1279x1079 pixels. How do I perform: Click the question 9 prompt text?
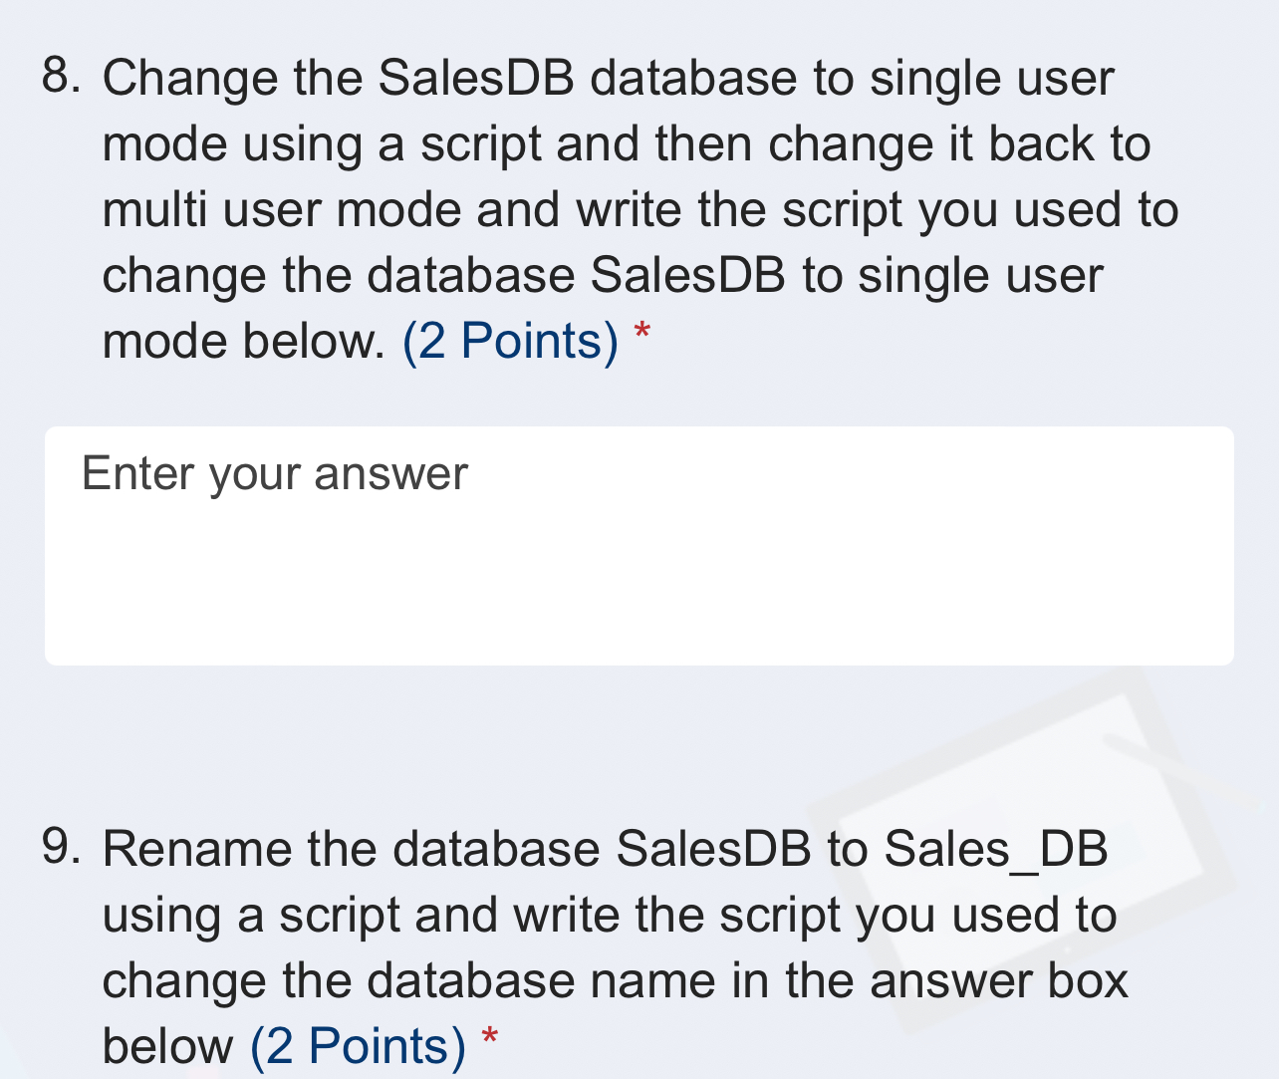click(598, 915)
